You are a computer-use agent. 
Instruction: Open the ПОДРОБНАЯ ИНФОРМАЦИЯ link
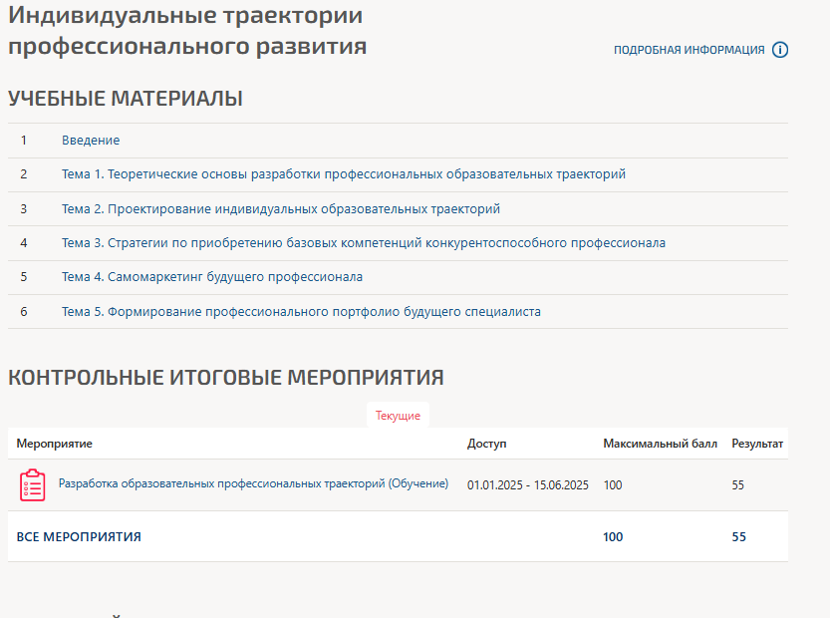tap(689, 50)
